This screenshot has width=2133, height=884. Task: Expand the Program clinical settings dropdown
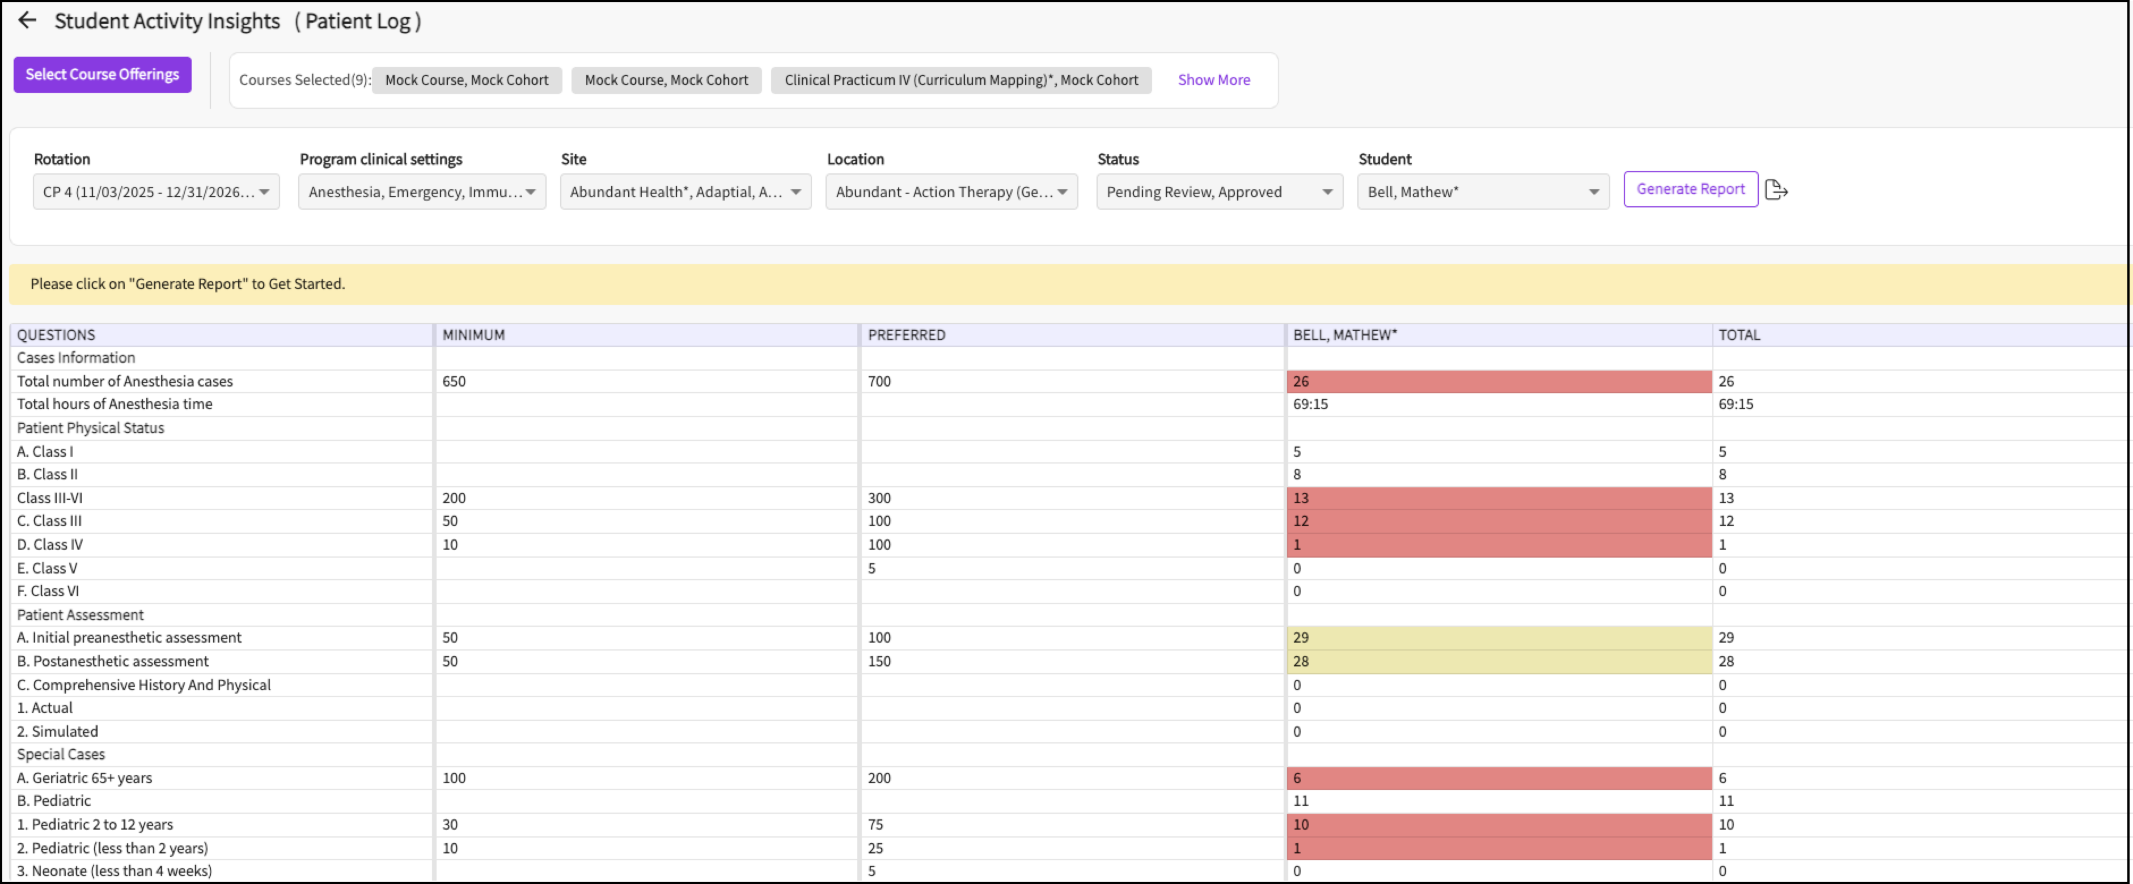pyautogui.click(x=421, y=192)
